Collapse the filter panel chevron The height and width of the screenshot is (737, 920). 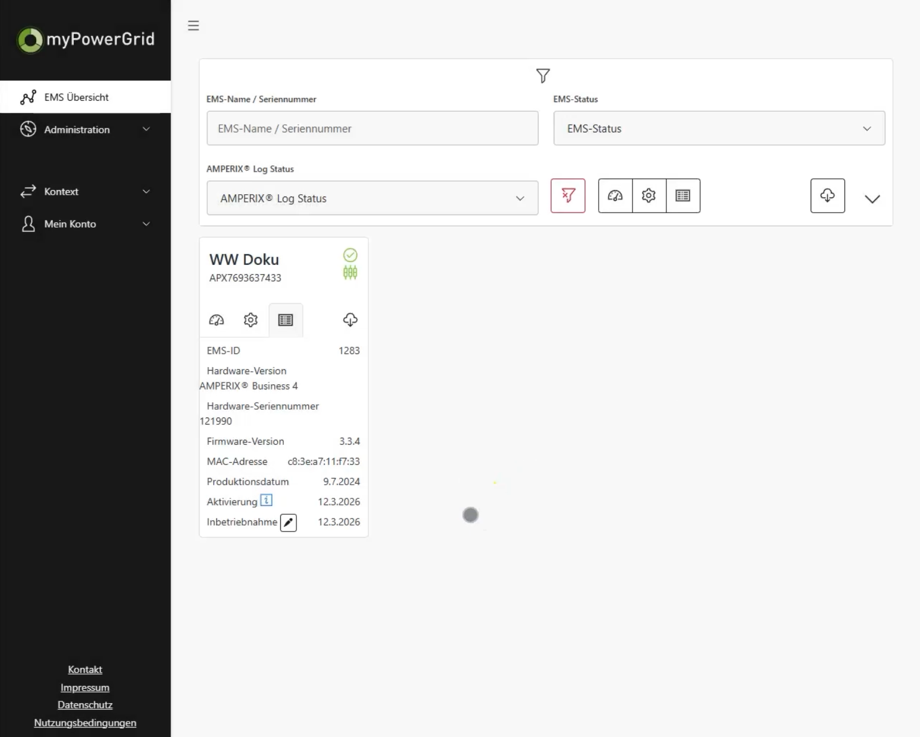click(872, 199)
